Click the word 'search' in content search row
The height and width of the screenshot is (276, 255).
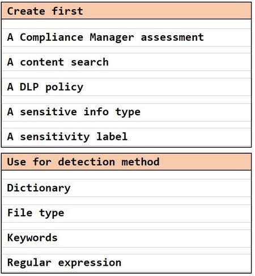(90, 62)
